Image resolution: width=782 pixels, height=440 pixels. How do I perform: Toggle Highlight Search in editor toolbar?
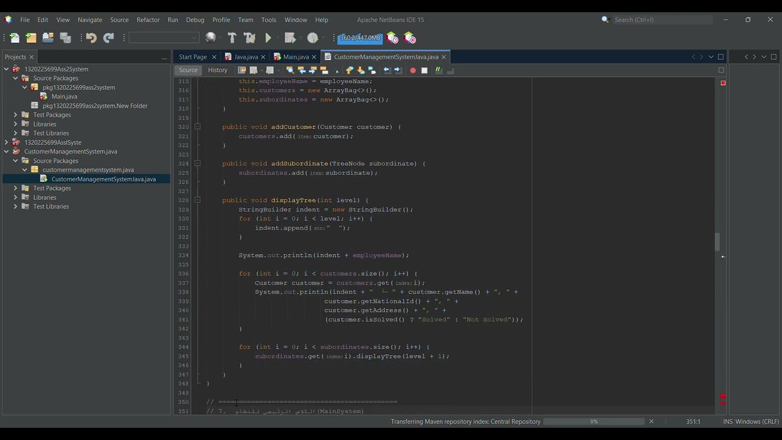(x=324, y=70)
